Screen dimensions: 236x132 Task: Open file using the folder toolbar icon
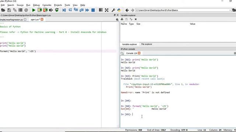pyautogui.click(x=3, y=10)
